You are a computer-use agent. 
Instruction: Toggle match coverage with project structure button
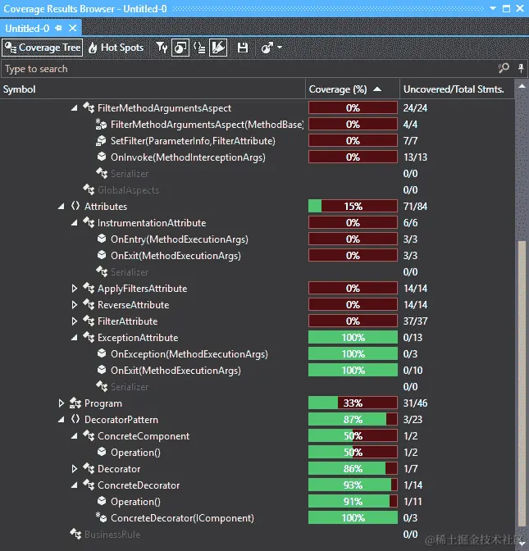coord(180,48)
